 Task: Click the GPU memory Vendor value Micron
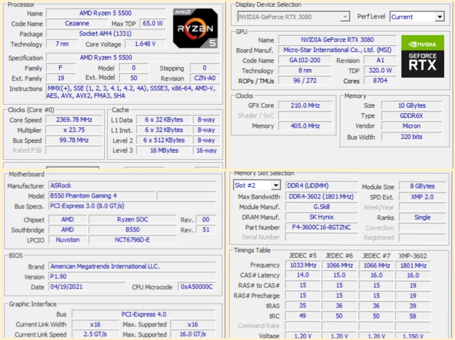[411, 126]
